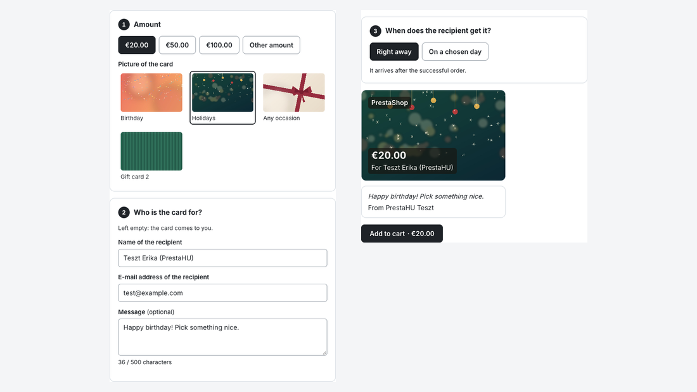
Task: Click 'From PrestaHU Teszt' sender line
Action: [401, 208]
